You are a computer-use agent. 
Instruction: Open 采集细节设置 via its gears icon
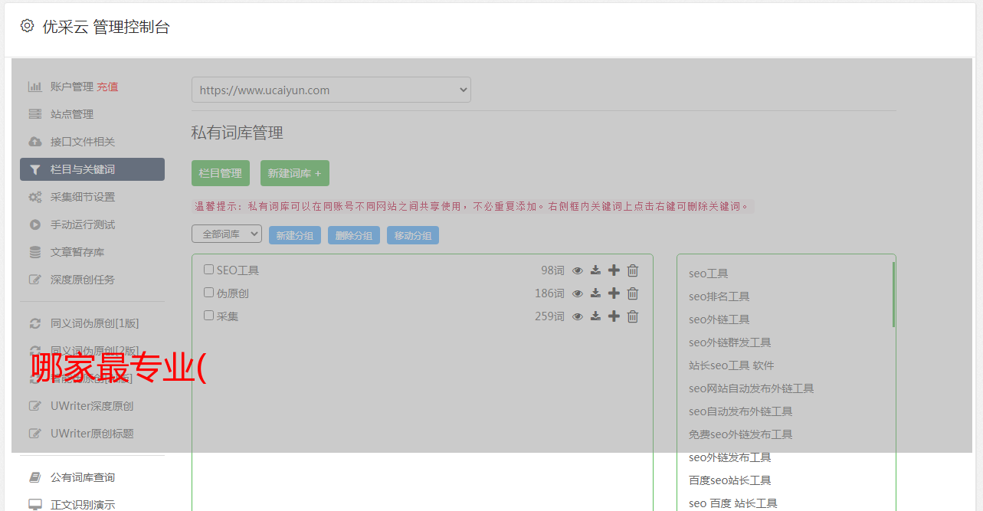click(34, 197)
